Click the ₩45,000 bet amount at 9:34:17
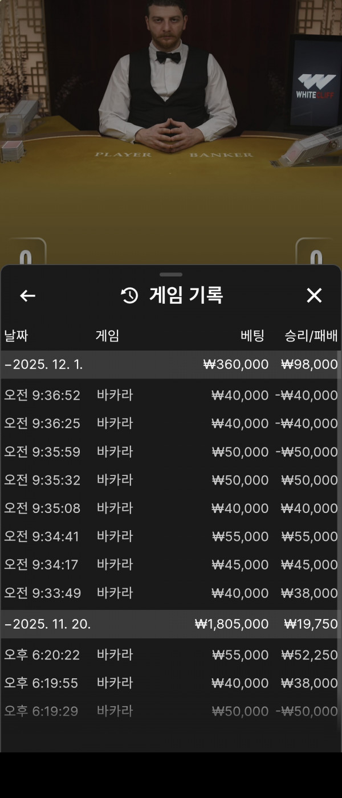342x798 pixels. (x=240, y=565)
